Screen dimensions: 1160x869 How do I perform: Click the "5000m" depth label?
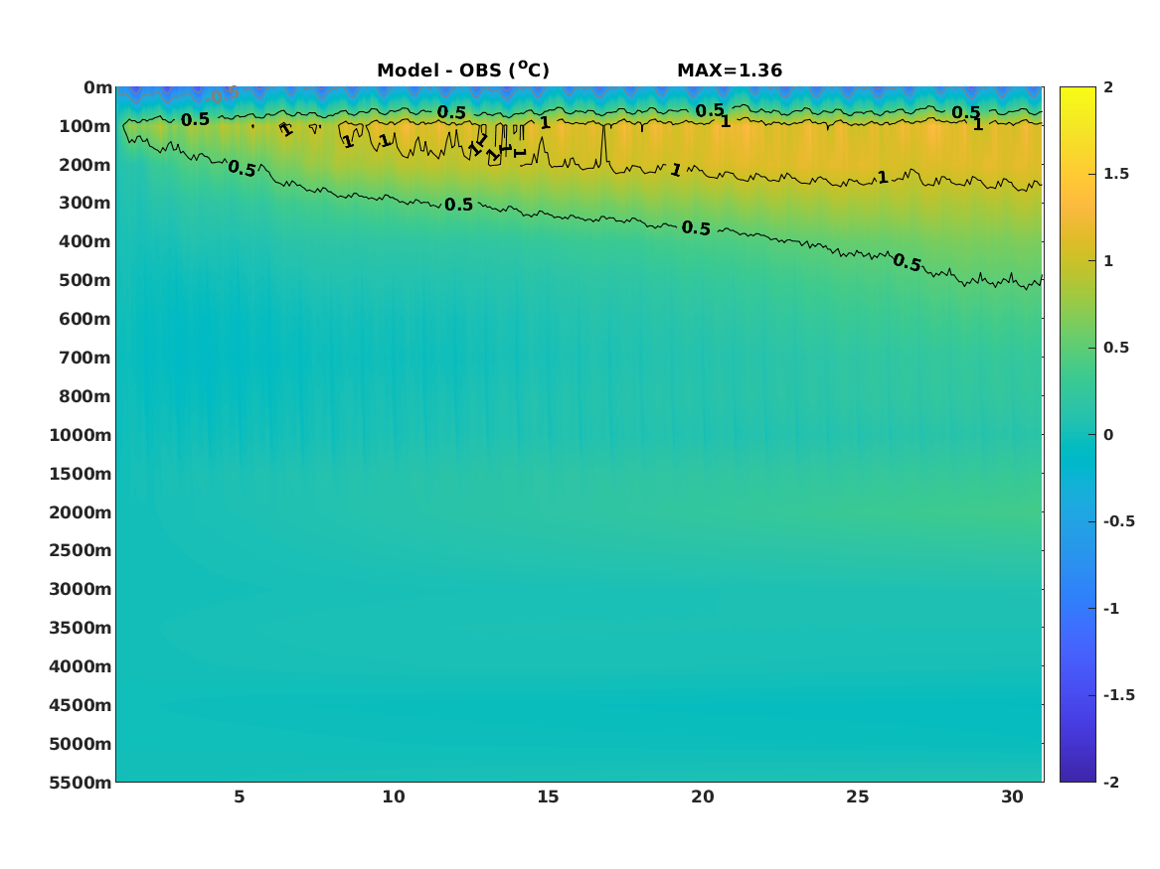(81, 744)
